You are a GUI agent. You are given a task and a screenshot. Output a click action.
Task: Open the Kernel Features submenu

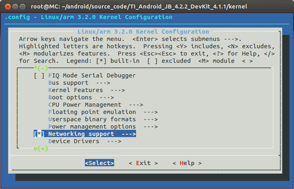(x=86, y=90)
